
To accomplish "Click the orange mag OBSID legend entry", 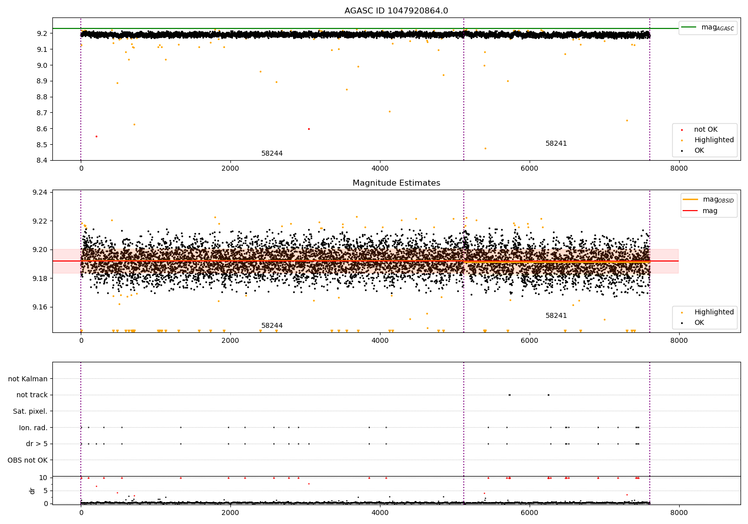I will pos(708,200).
